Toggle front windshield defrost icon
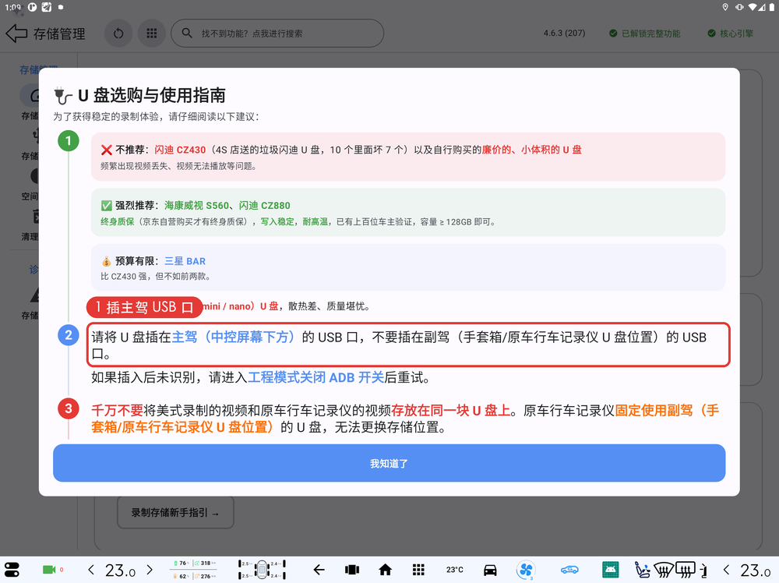 point(664,570)
